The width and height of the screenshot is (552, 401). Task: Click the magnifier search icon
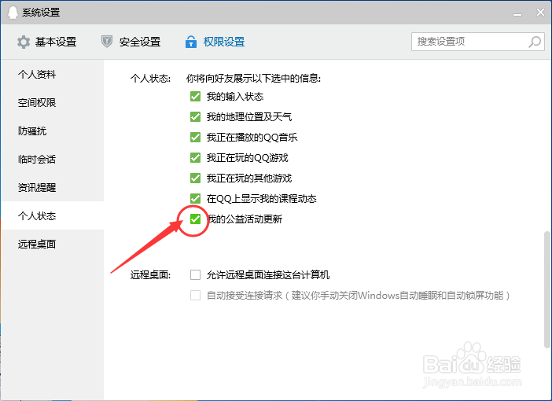535,42
